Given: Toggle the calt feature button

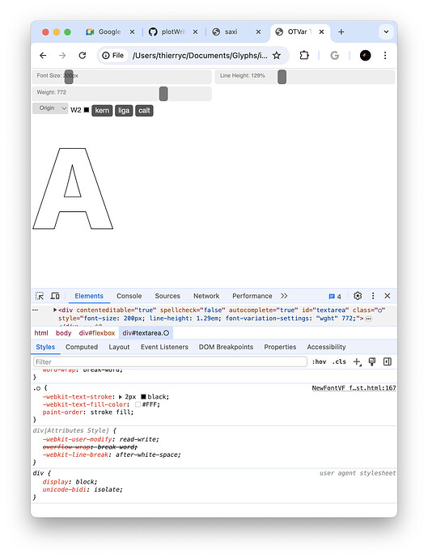Looking at the screenshot, I should click(144, 110).
